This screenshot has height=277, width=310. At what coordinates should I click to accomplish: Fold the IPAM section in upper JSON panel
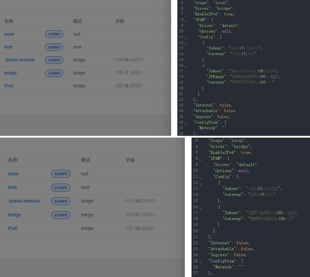pyautogui.click(x=186, y=21)
